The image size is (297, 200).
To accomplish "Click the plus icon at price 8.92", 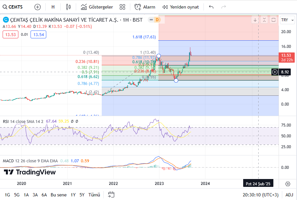I will pyautogui.click(x=275, y=72).
